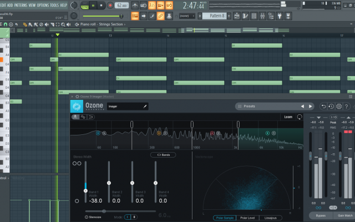The image size is (355, 222).
Task: Click the pencil rename icon beside Imager
Action: (x=145, y=107)
